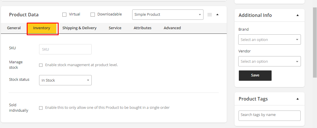The height and width of the screenshot is (128, 317).
Task: Open the Brand select dropdown
Action: (x=269, y=40)
